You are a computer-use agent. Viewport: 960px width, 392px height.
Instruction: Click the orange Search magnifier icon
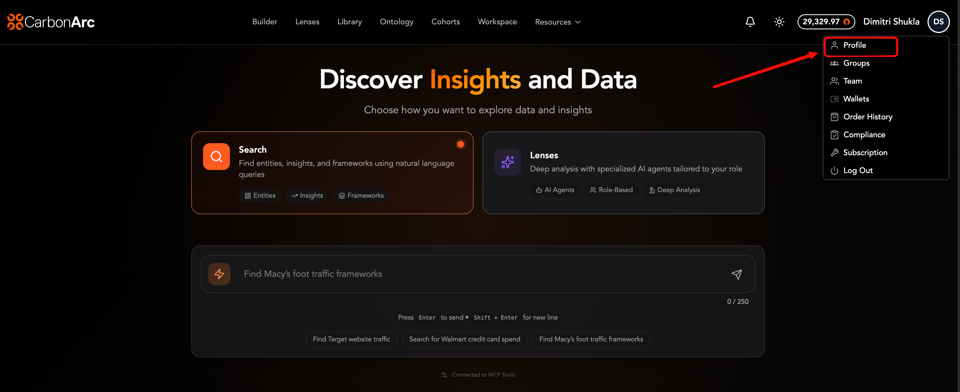(x=216, y=157)
